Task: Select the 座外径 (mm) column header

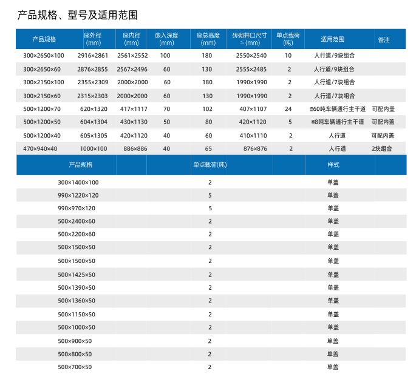Action: (93, 39)
